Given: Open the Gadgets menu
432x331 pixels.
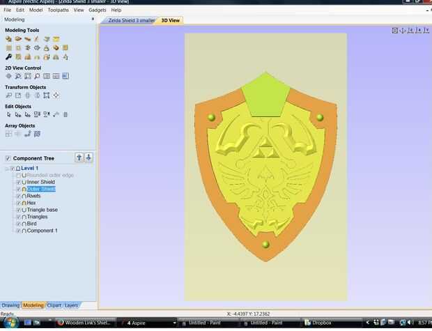Looking at the screenshot, I should click(98, 10).
